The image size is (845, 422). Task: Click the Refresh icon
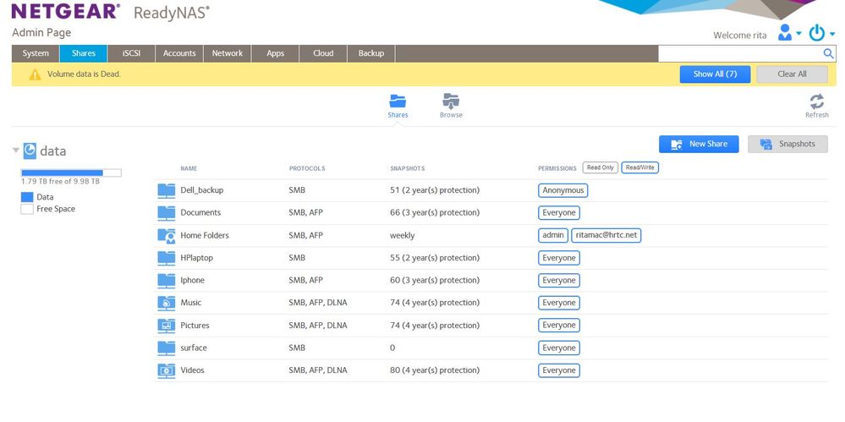(816, 101)
